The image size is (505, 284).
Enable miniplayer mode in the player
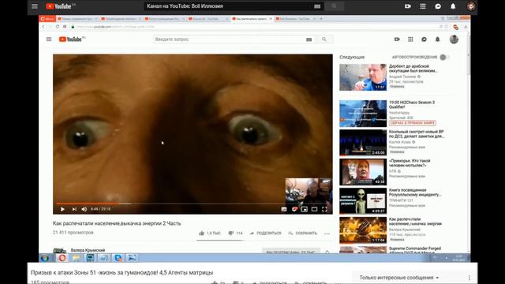click(x=305, y=209)
